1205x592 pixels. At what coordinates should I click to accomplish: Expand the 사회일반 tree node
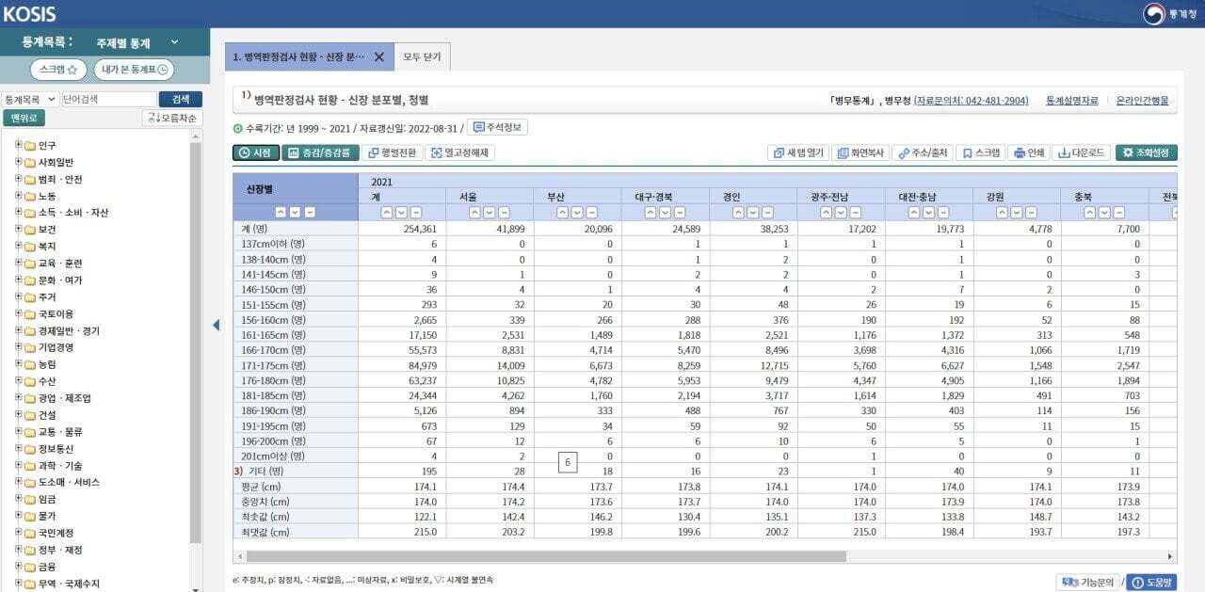pos(18,162)
